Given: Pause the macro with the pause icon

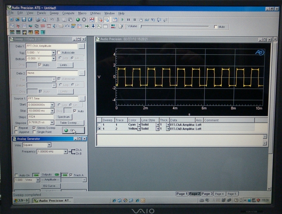Looking at the screenshot, I should coord(129,20).
